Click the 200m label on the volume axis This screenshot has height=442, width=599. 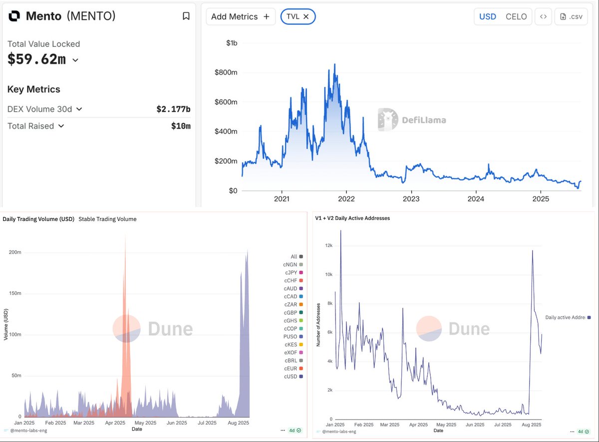(x=15, y=252)
